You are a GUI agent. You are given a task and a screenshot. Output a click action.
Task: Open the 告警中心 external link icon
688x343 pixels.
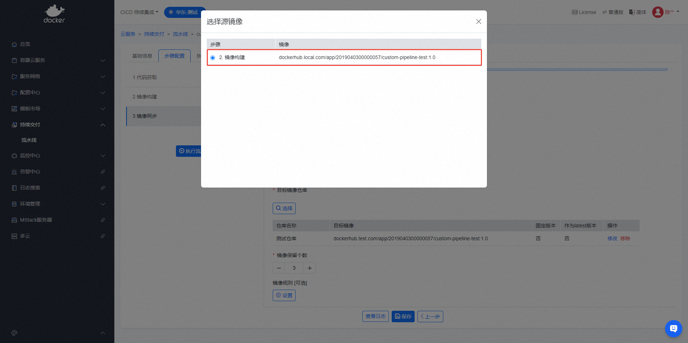pyautogui.click(x=103, y=172)
